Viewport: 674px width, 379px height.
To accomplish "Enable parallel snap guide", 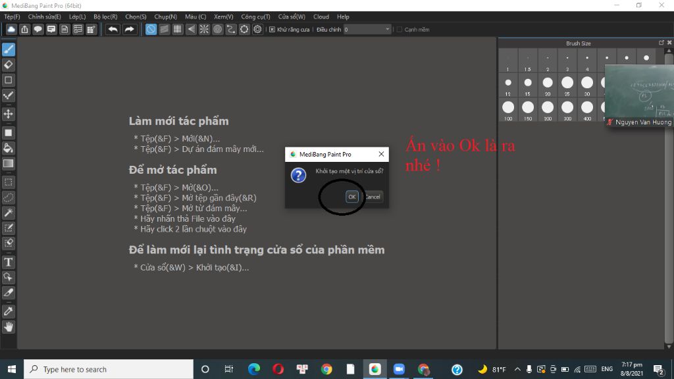I will pyautogui.click(x=164, y=29).
